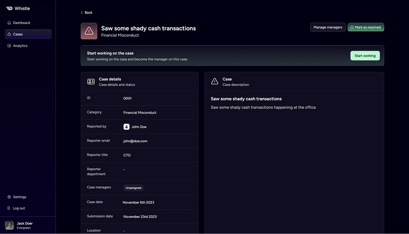This screenshot has height=234, width=409.
Task: Select the Cases sidebar item
Action: (28, 34)
